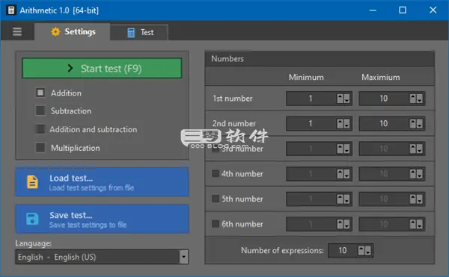
Task: Click the Save test button
Action: coord(102,219)
